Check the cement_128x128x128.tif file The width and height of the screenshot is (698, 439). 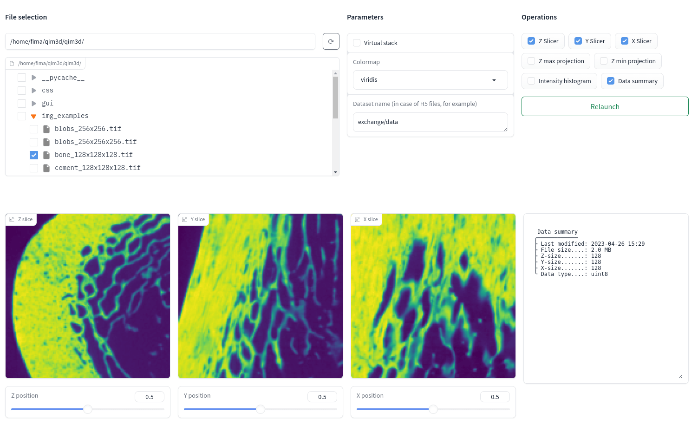coord(34,168)
